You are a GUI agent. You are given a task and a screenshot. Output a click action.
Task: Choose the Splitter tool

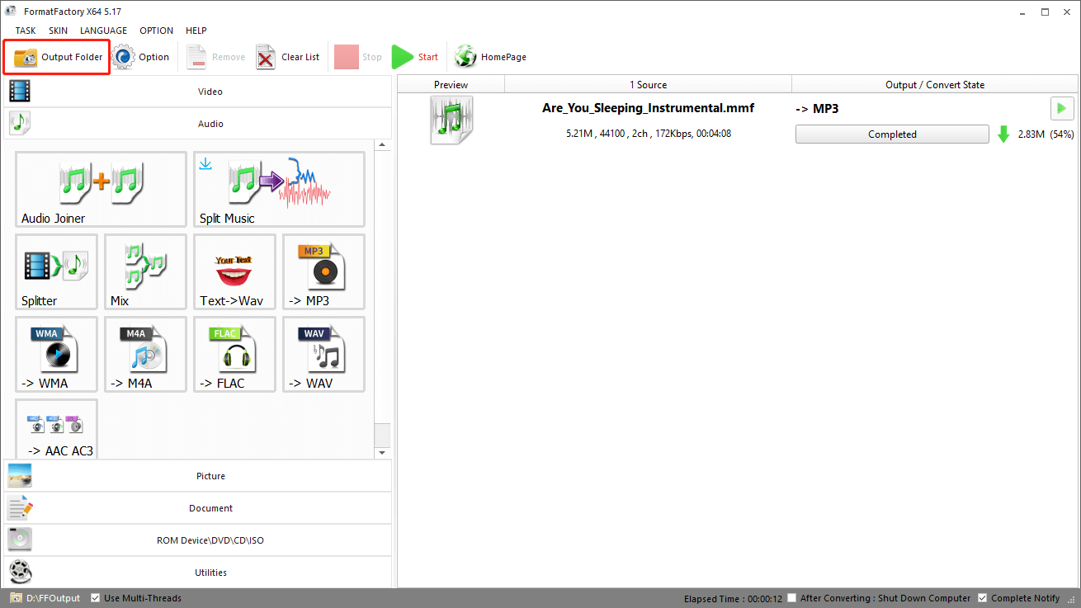[56, 271]
